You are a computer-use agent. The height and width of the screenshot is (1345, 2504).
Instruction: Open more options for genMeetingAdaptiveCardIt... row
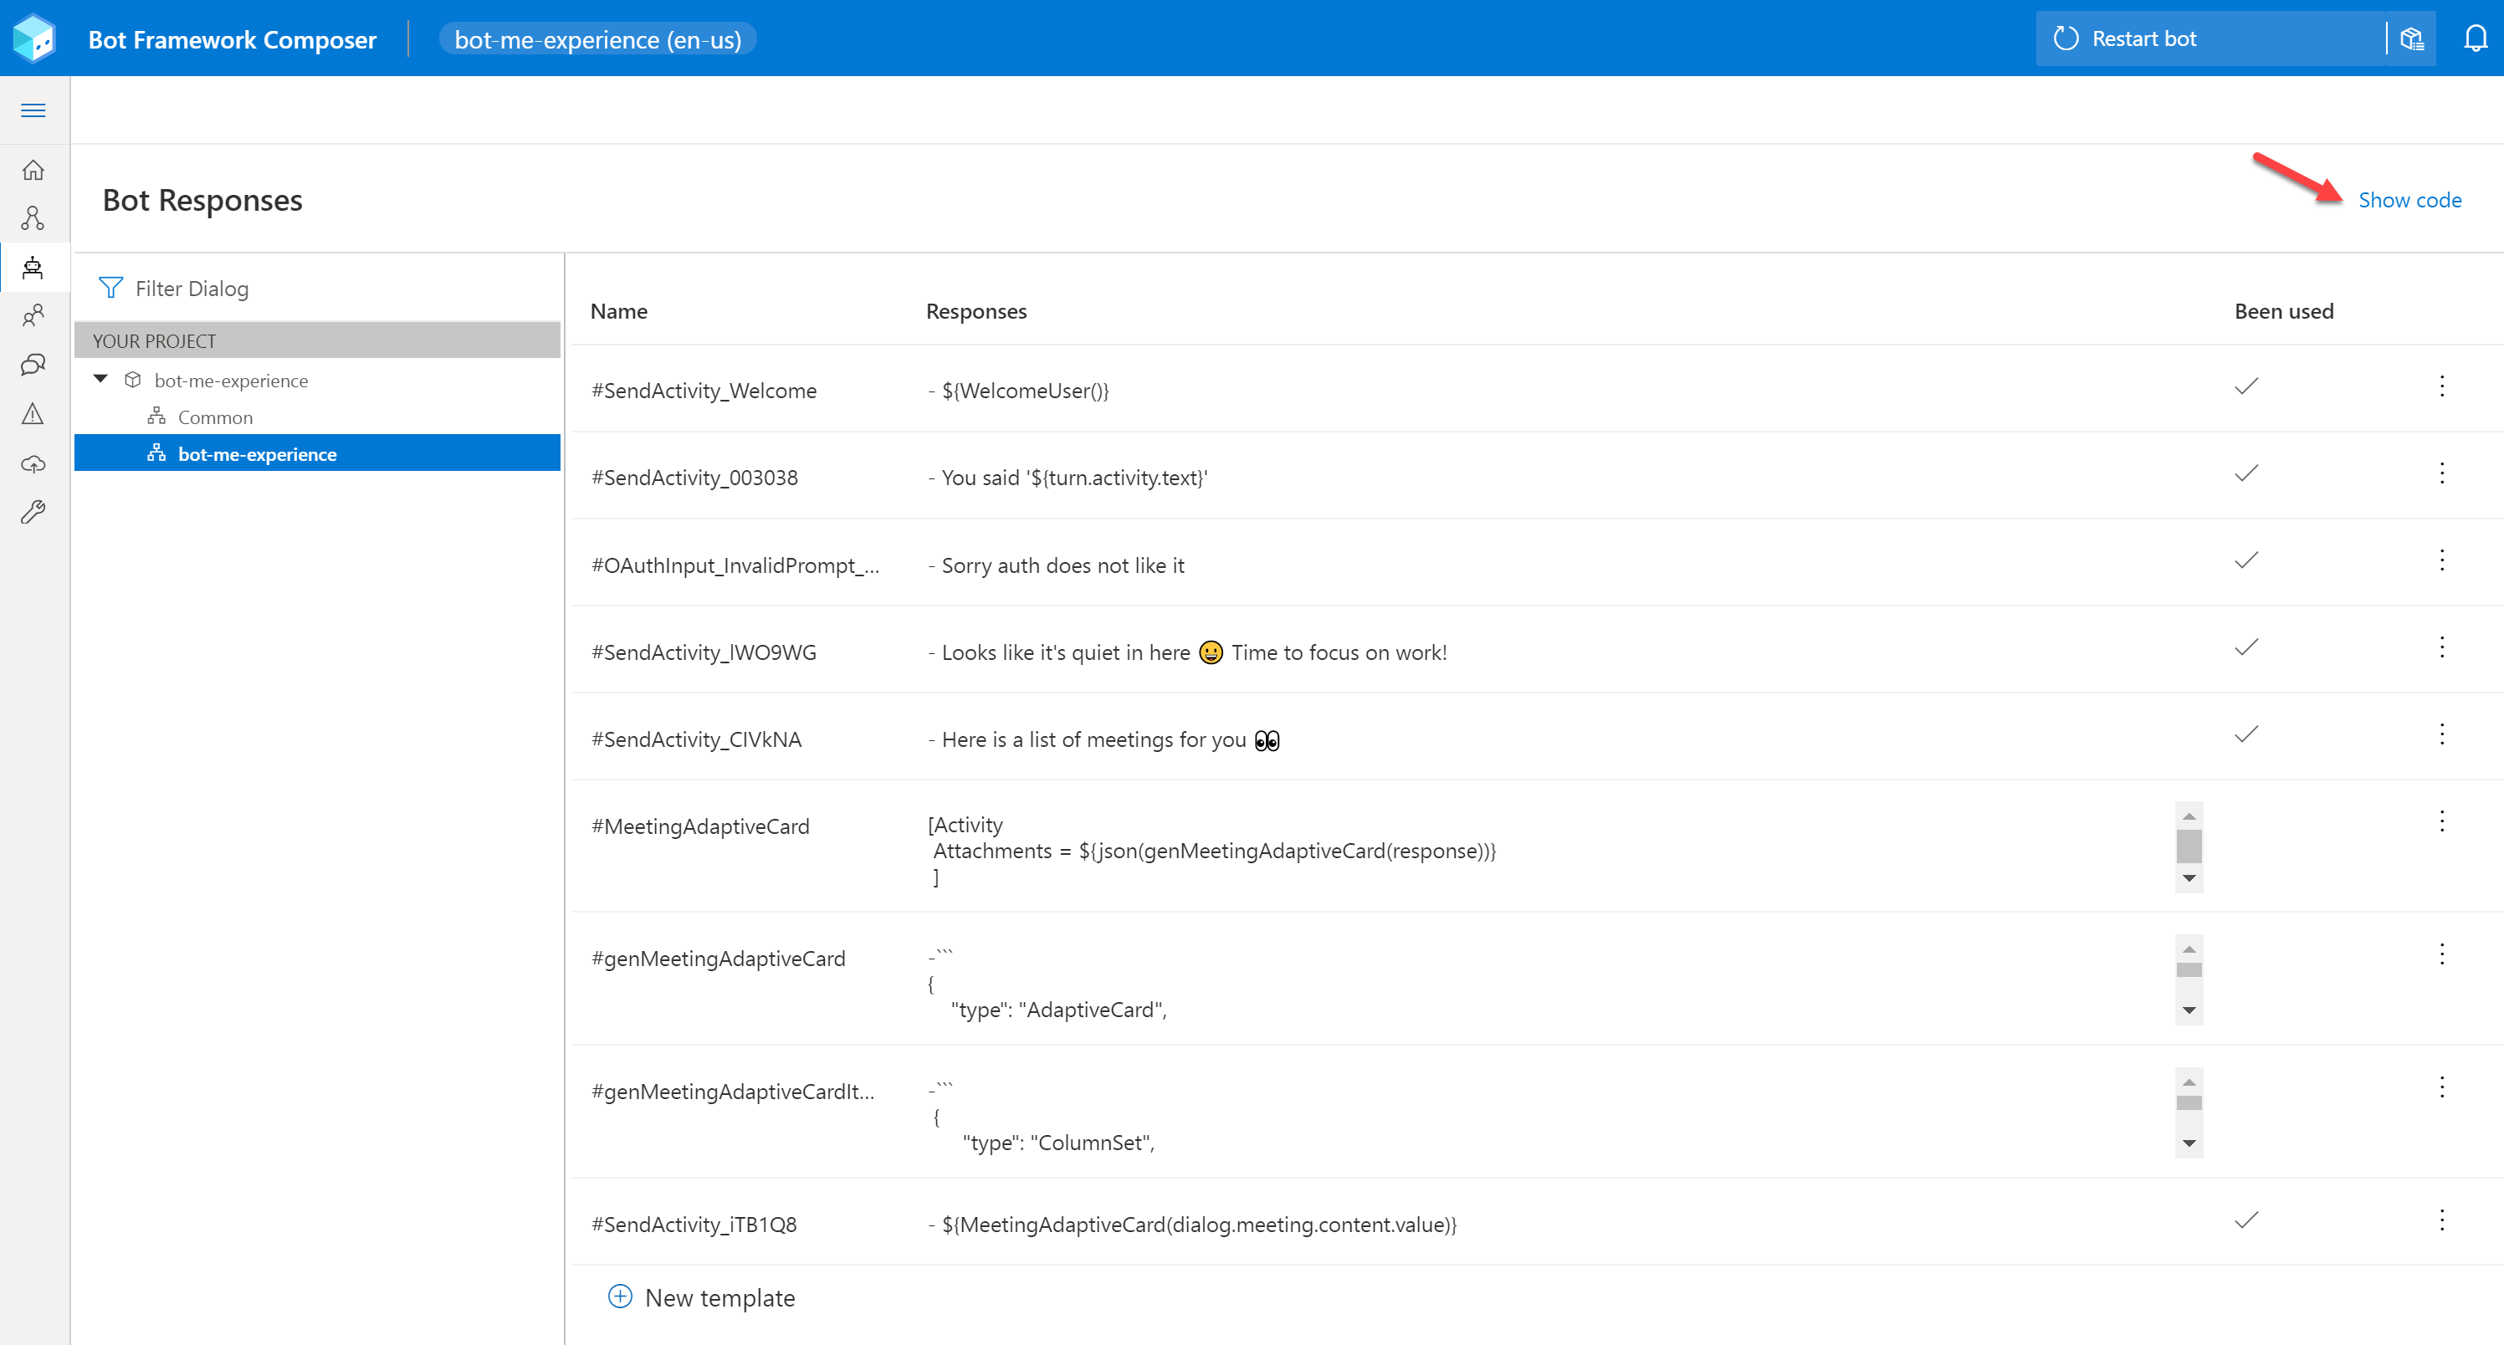click(2442, 1087)
